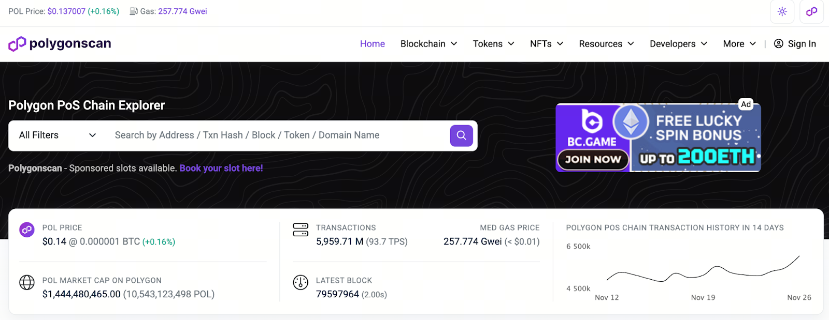Viewport: 829px width, 320px height.
Task: Toggle the light/dark theme sun button
Action: [x=782, y=11]
